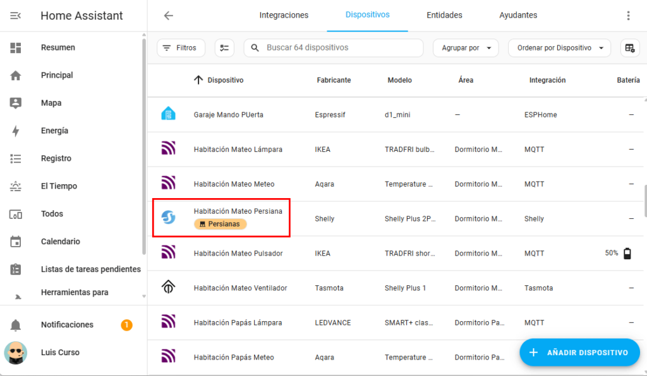Screen dimensions: 647x376
Task: Collapse the sidebar with the menu icon
Action: (16, 16)
